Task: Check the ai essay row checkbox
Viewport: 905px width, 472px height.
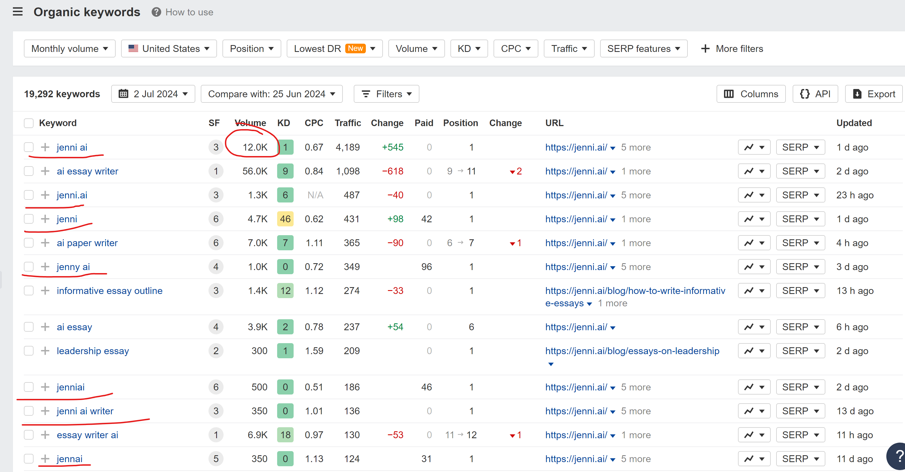Action: tap(29, 327)
